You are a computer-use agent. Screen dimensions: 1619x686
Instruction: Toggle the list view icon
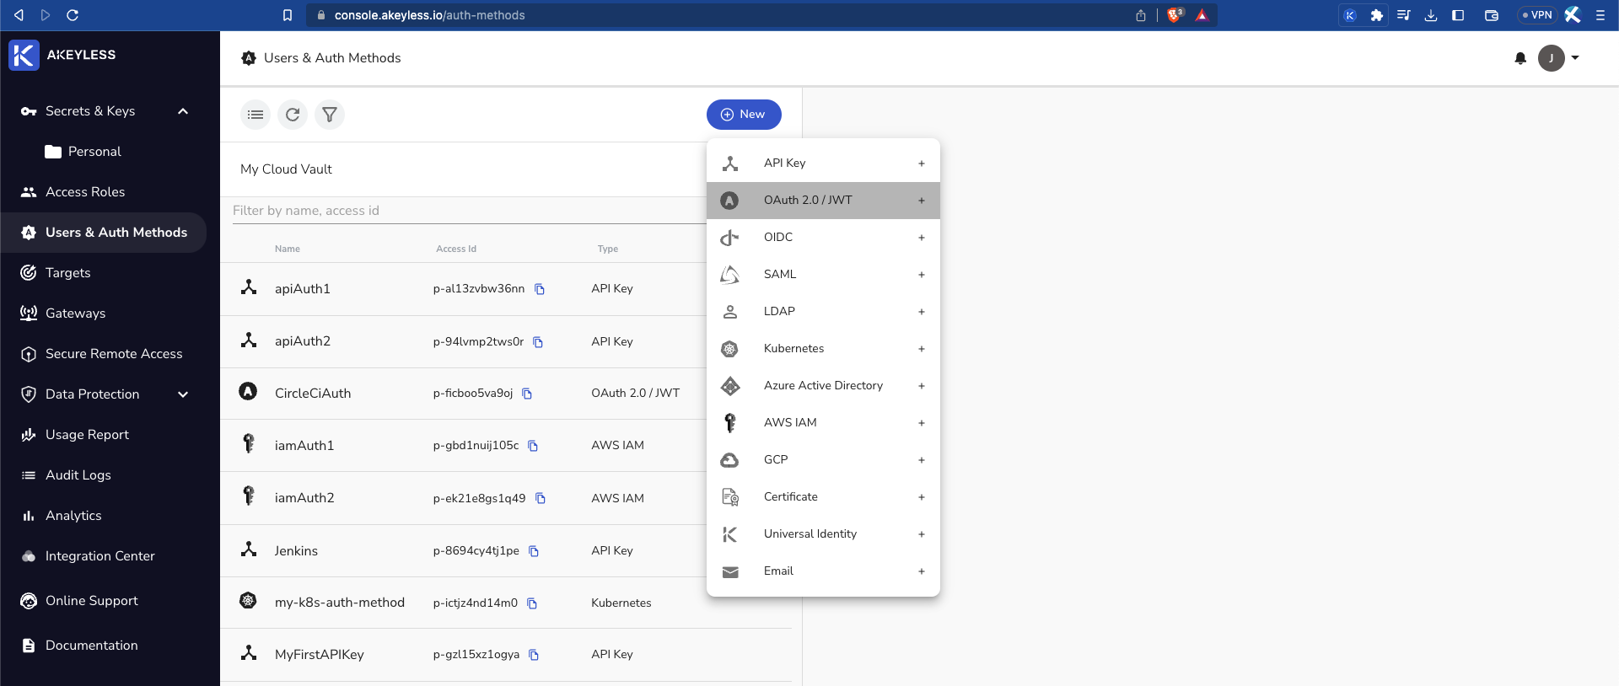tap(255, 115)
